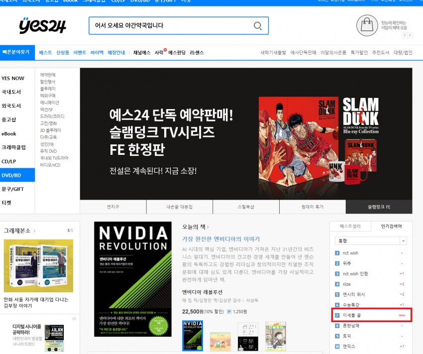Open 채널예스 link
The image size is (423, 354).
tap(142, 53)
